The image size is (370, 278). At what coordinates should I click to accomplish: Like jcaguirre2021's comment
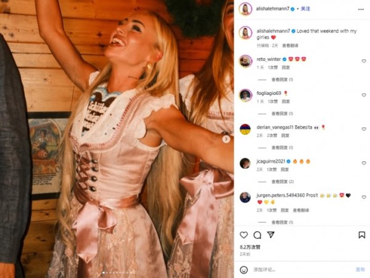tap(364, 163)
